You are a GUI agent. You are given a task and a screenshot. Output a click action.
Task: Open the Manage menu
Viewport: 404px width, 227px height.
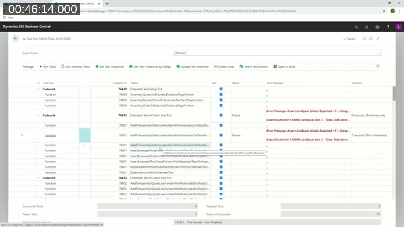click(28, 67)
